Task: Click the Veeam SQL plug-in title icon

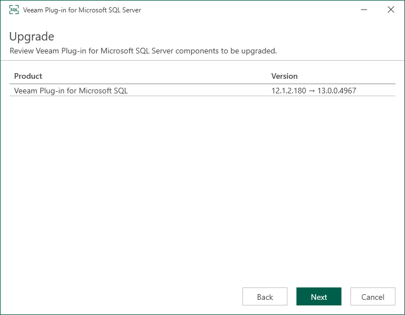Action: coord(14,10)
